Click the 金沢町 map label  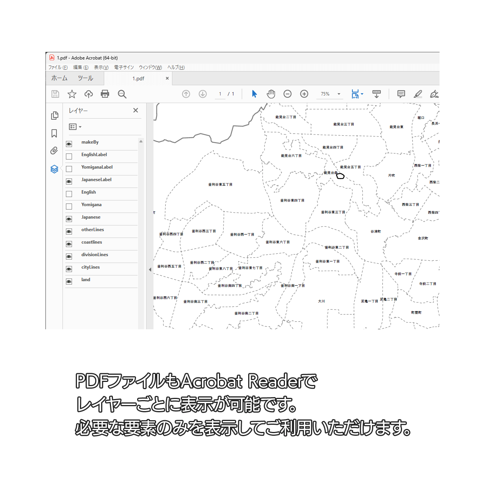tap(423, 238)
